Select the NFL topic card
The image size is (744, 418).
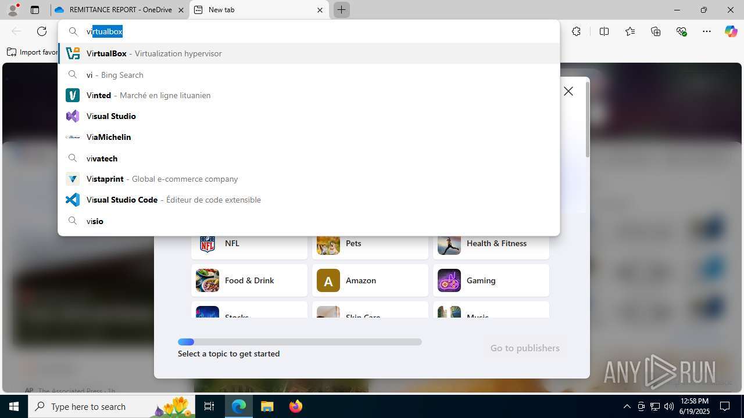249,243
